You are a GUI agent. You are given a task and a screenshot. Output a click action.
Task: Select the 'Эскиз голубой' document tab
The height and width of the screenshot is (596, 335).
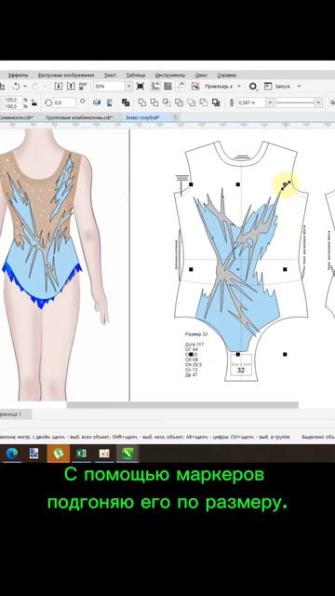[142, 117]
